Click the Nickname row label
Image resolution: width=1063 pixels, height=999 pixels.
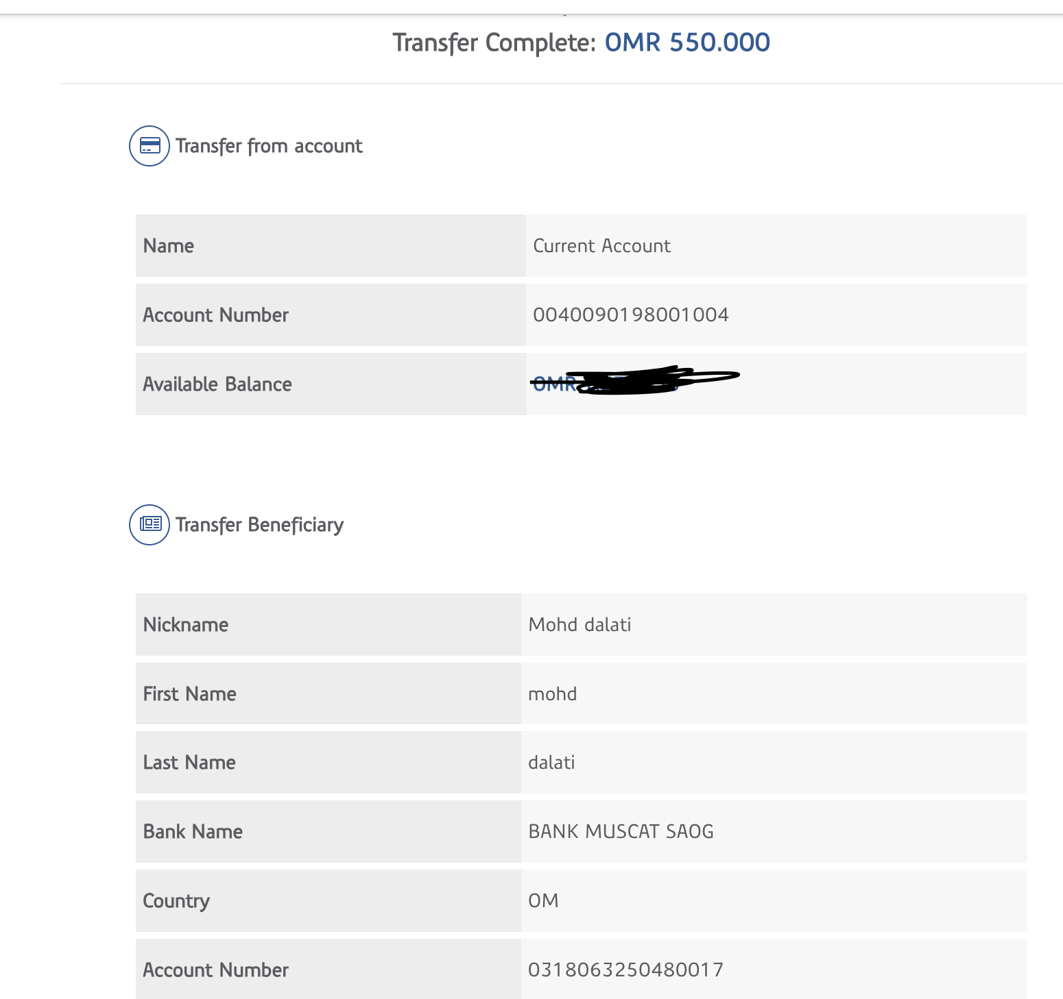[x=186, y=625]
